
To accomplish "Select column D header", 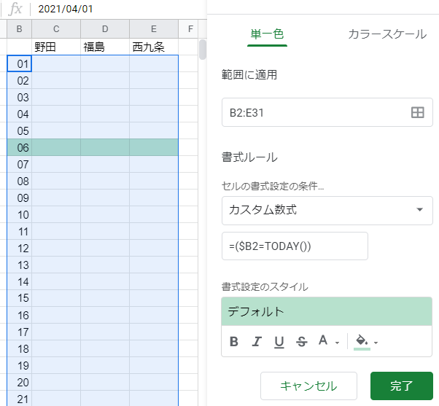I will [x=105, y=29].
